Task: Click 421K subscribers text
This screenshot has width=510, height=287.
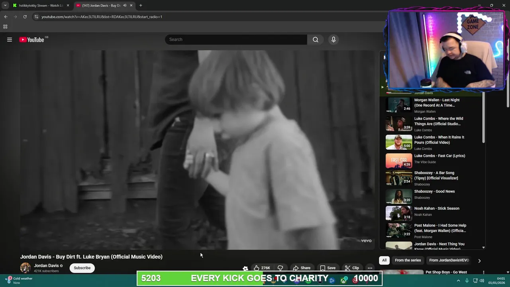Action: click(46, 271)
